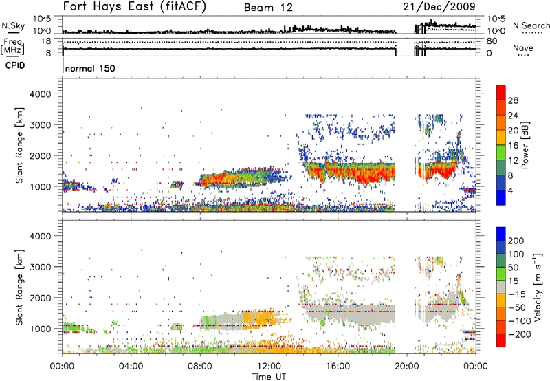
Task: Click the "20:00" time axis label
Action: [x=406, y=367]
